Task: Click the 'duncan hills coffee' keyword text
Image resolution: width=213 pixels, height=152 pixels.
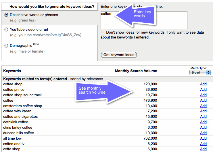Action: pyautogui.click(x=18, y=133)
